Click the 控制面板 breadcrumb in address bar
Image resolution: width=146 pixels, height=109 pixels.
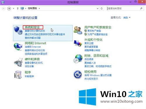pos(32,8)
